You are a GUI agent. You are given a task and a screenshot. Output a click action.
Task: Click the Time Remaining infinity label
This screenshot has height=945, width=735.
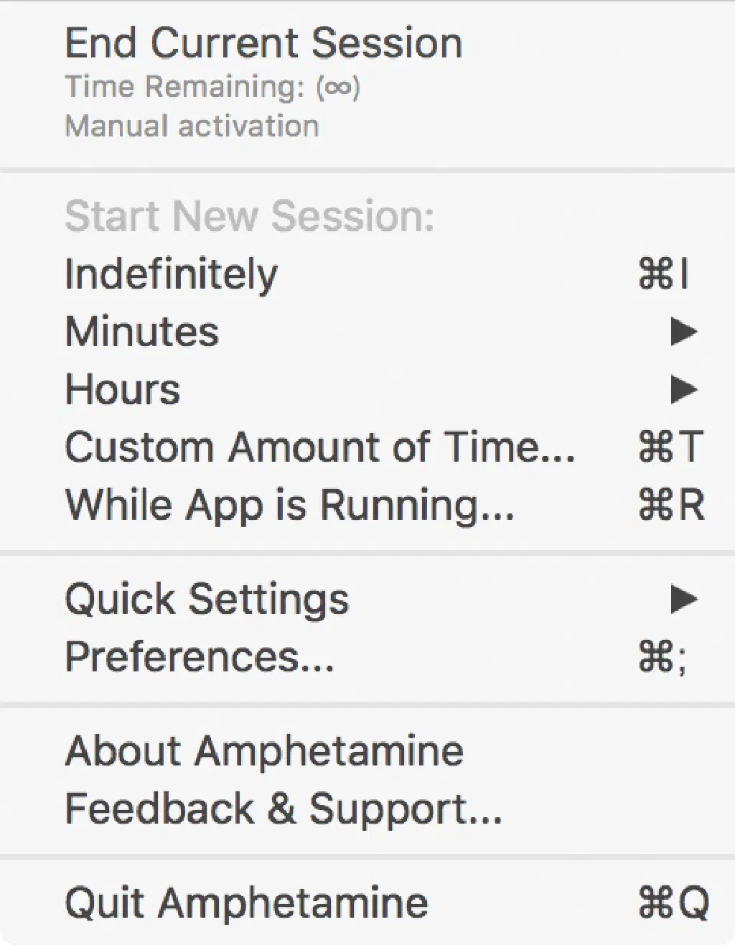tap(212, 87)
